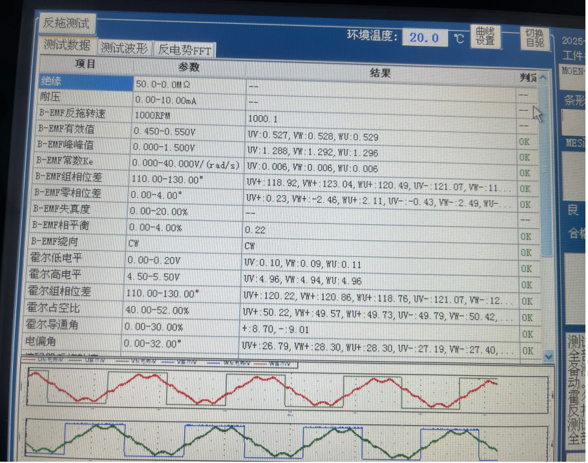Select the 霍尔占空比 row
Image resolution: width=588 pixels, height=463 pixels.
pyautogui.click(x=74, y=308)
